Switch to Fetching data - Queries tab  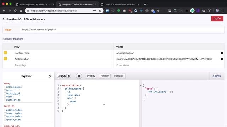[35, 5]
